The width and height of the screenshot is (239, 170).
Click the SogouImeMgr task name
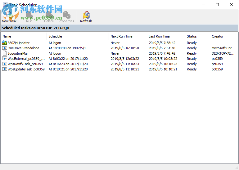pos(18,53)
